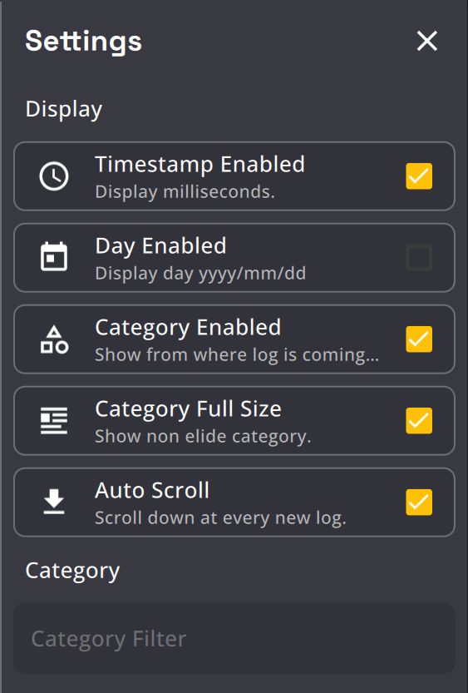Uncheck the Category Enabled checkbox
Viewport: 468px width, 693px height.
click(419, 339)
